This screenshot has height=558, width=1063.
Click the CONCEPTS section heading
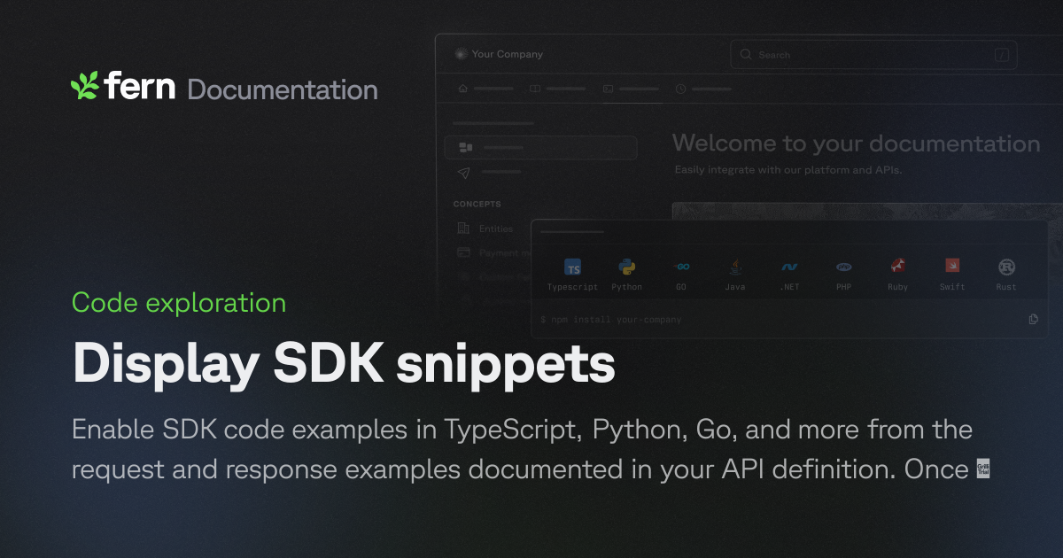[x=477, y=204]
